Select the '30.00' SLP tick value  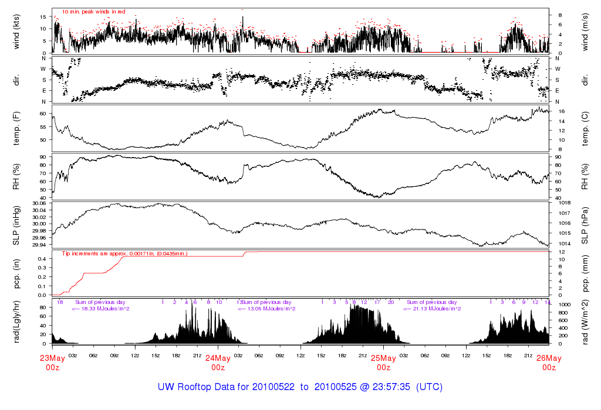[39, 224]
